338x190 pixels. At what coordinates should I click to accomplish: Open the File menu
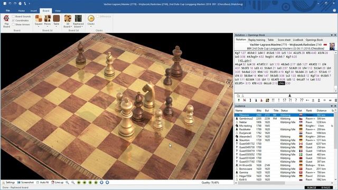click(8, 11)
